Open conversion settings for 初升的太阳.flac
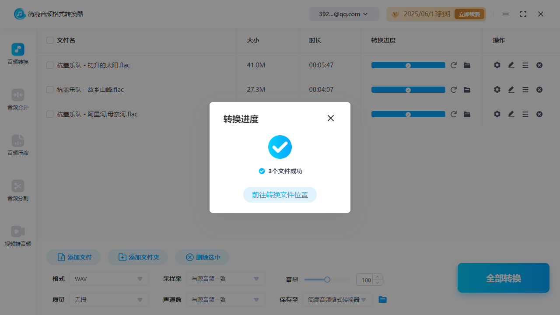The height and width of the screenshot is (315, 560). 497,65
